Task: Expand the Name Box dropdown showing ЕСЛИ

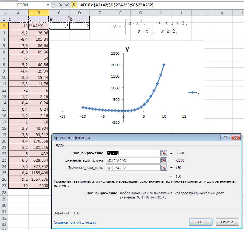Action: pos(48,5)
